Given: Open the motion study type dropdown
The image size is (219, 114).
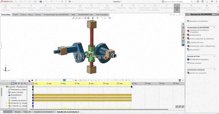Looking at the screenshot, I should click(x=19, y=80).
